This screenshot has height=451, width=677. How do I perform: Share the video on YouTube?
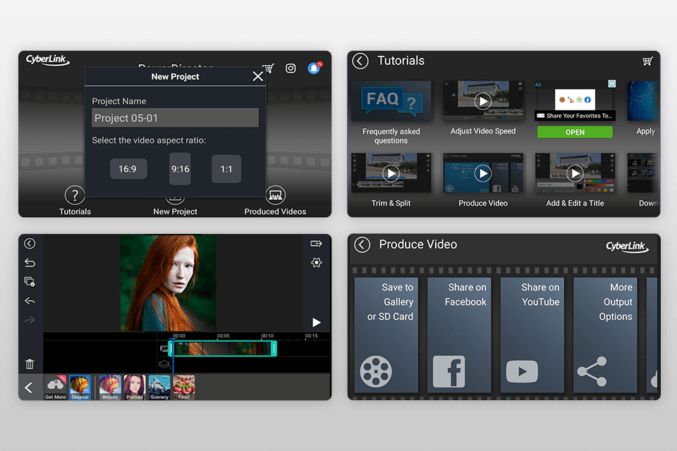(x=532, y=335)
